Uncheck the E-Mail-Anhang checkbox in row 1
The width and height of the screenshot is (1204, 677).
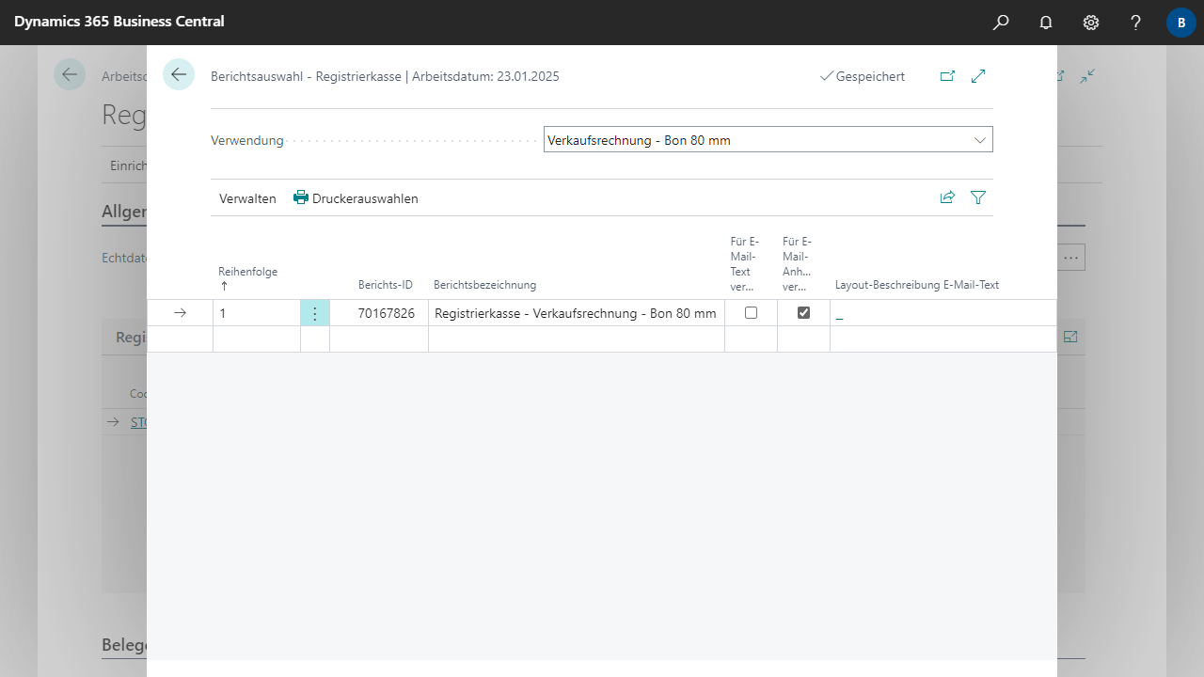803,313
